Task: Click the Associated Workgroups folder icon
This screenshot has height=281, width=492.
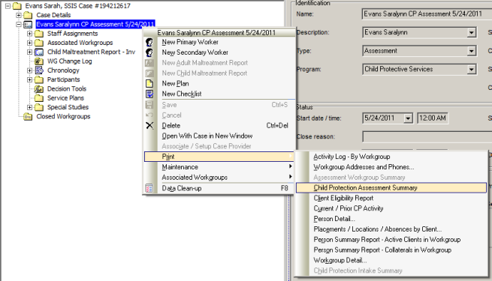Action: (39, 43)
